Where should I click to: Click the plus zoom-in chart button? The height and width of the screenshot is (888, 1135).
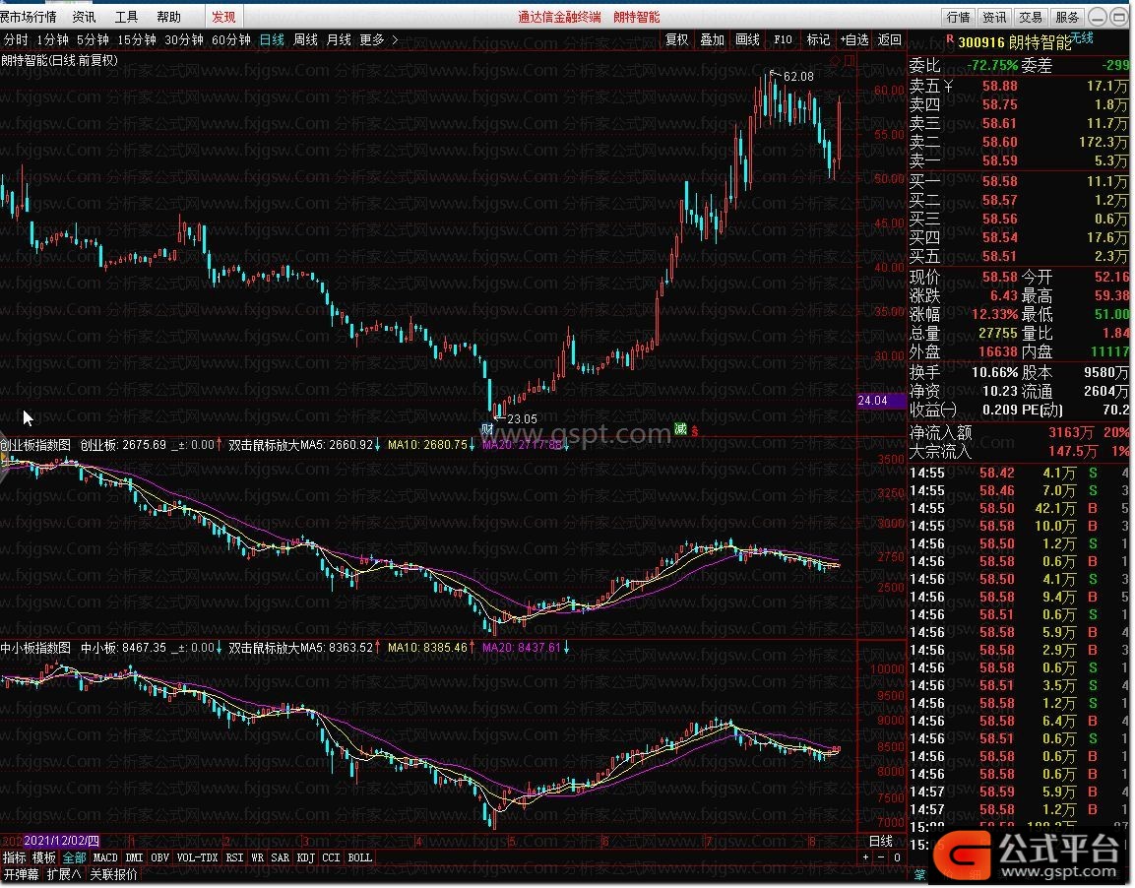tap(865, 857)
